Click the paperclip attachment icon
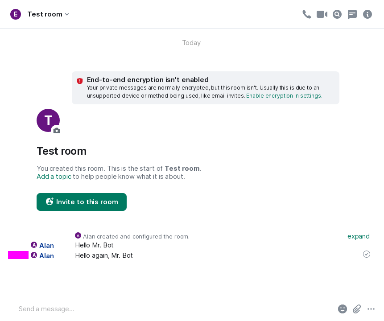Image resolution: width=384 pixels, height=321 pixels. pyautogui.click(x=357, y=309)
